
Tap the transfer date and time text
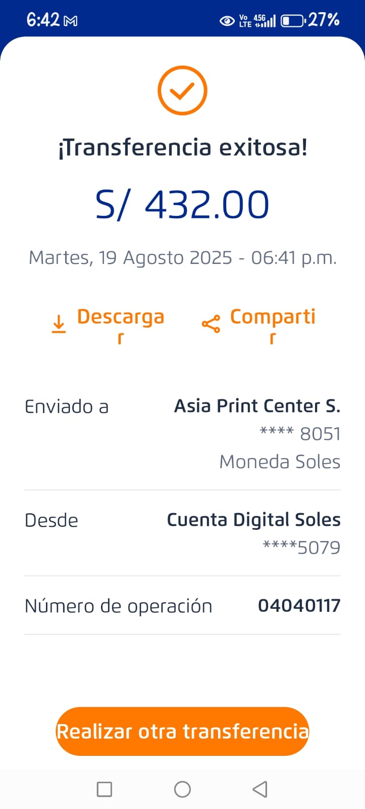pos(182,257)
